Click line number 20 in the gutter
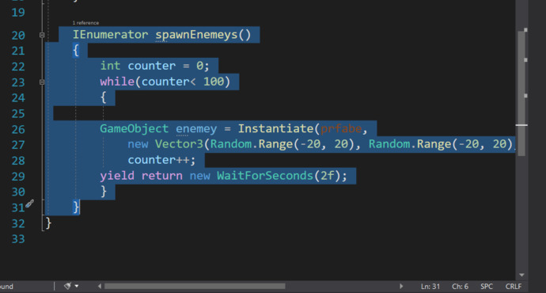The image size is (546, 293). (x=18, y=35)
